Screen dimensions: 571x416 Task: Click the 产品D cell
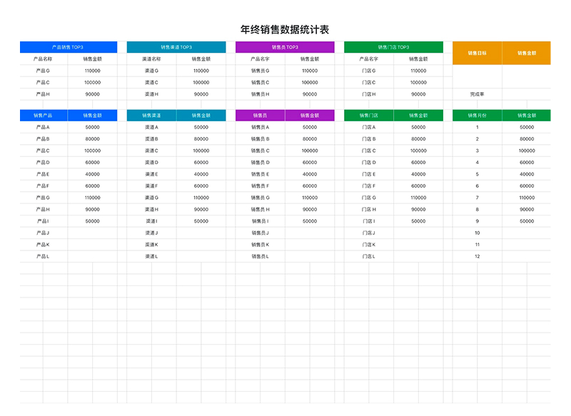pyautogui.click(x=43, y=162)
